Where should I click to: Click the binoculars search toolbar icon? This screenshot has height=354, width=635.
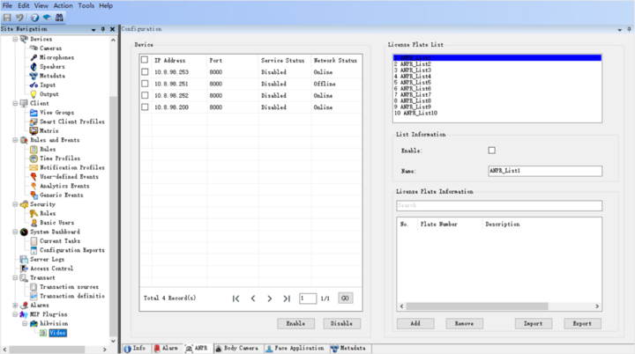[60, 18]
